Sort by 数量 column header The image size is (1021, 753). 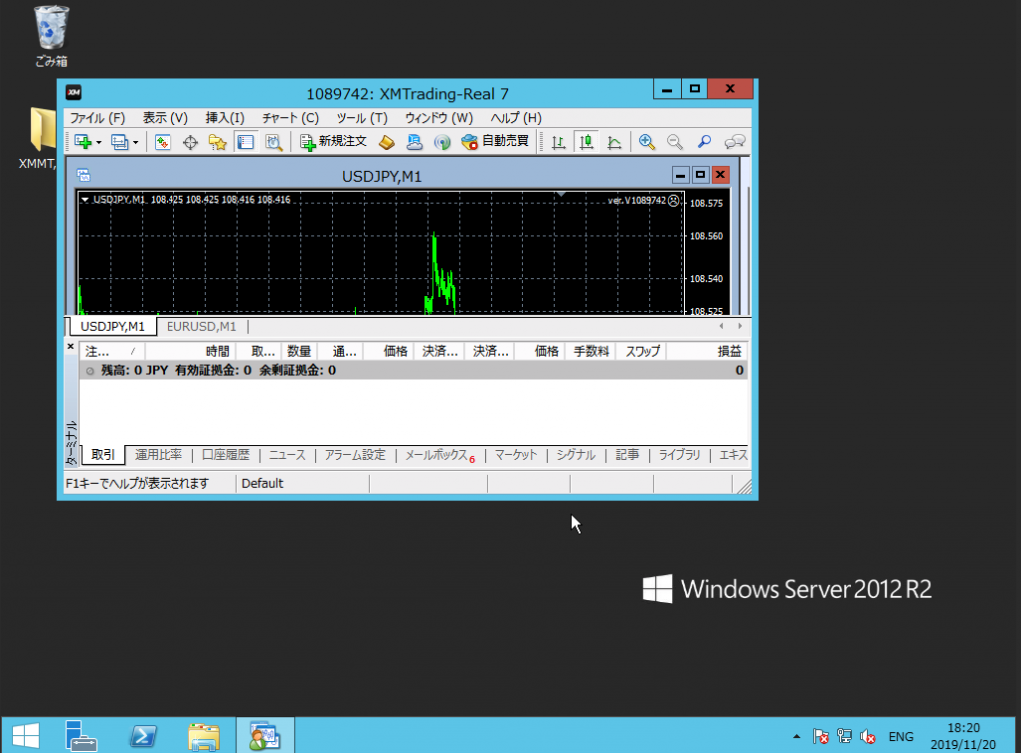point(299,352)
